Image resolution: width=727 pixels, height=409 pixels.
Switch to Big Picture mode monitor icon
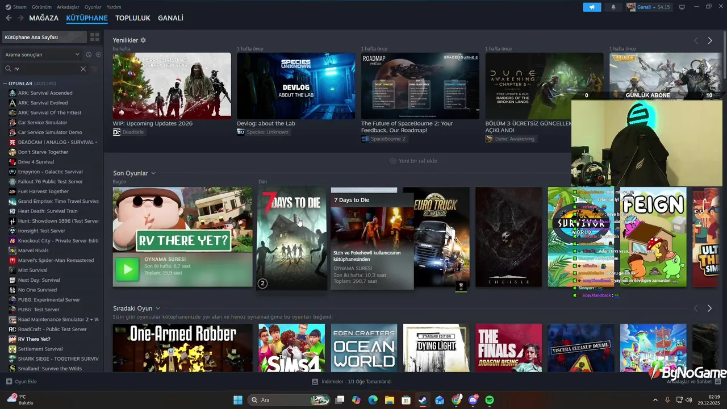tap(682, 7)
